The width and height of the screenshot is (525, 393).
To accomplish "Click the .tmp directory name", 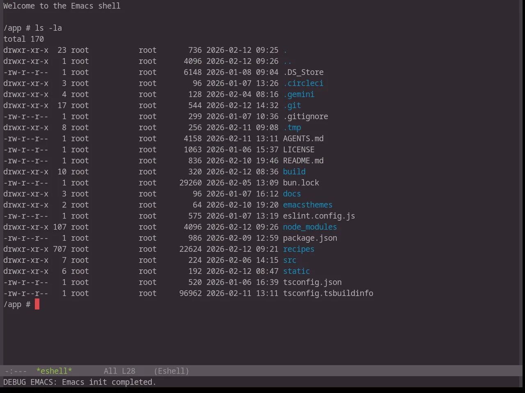I will click(x=292, y=127).
